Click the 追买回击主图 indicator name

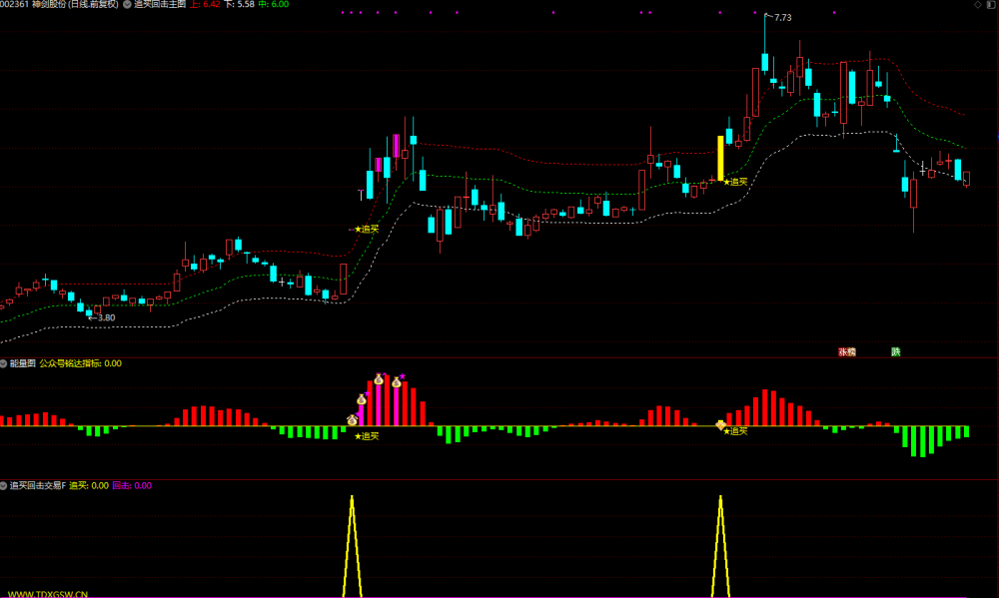(x=160, y=4)
